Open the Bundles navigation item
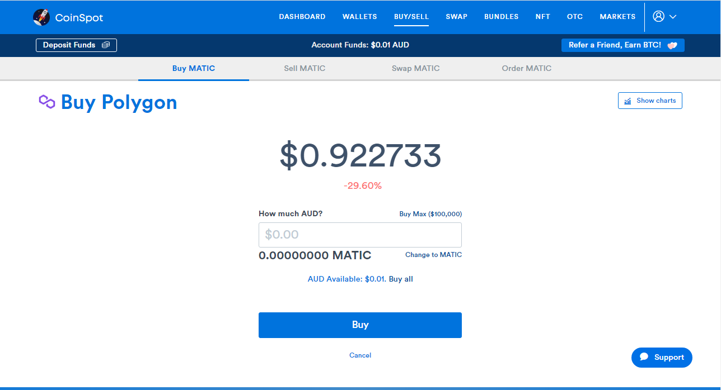721x390 pixels. 502,17
